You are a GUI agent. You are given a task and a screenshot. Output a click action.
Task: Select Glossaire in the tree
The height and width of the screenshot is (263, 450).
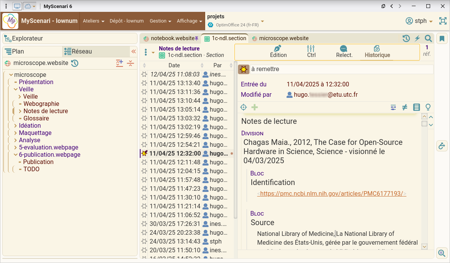tap(36, 118)
